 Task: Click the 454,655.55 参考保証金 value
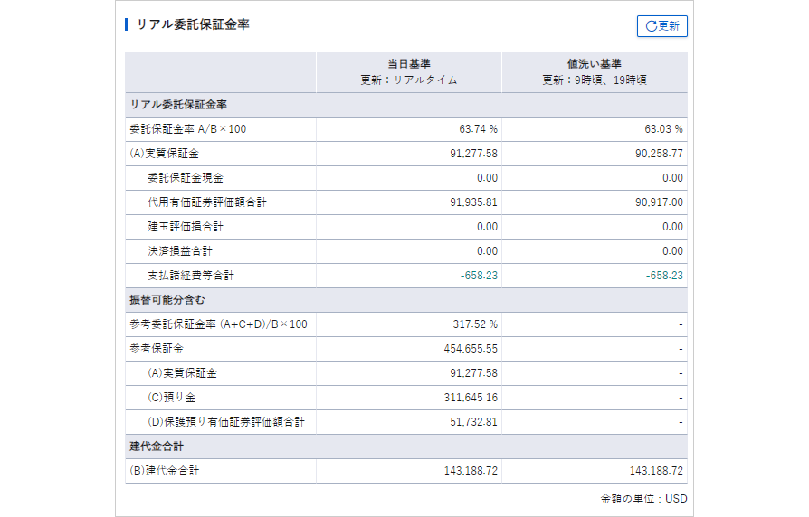471,349
